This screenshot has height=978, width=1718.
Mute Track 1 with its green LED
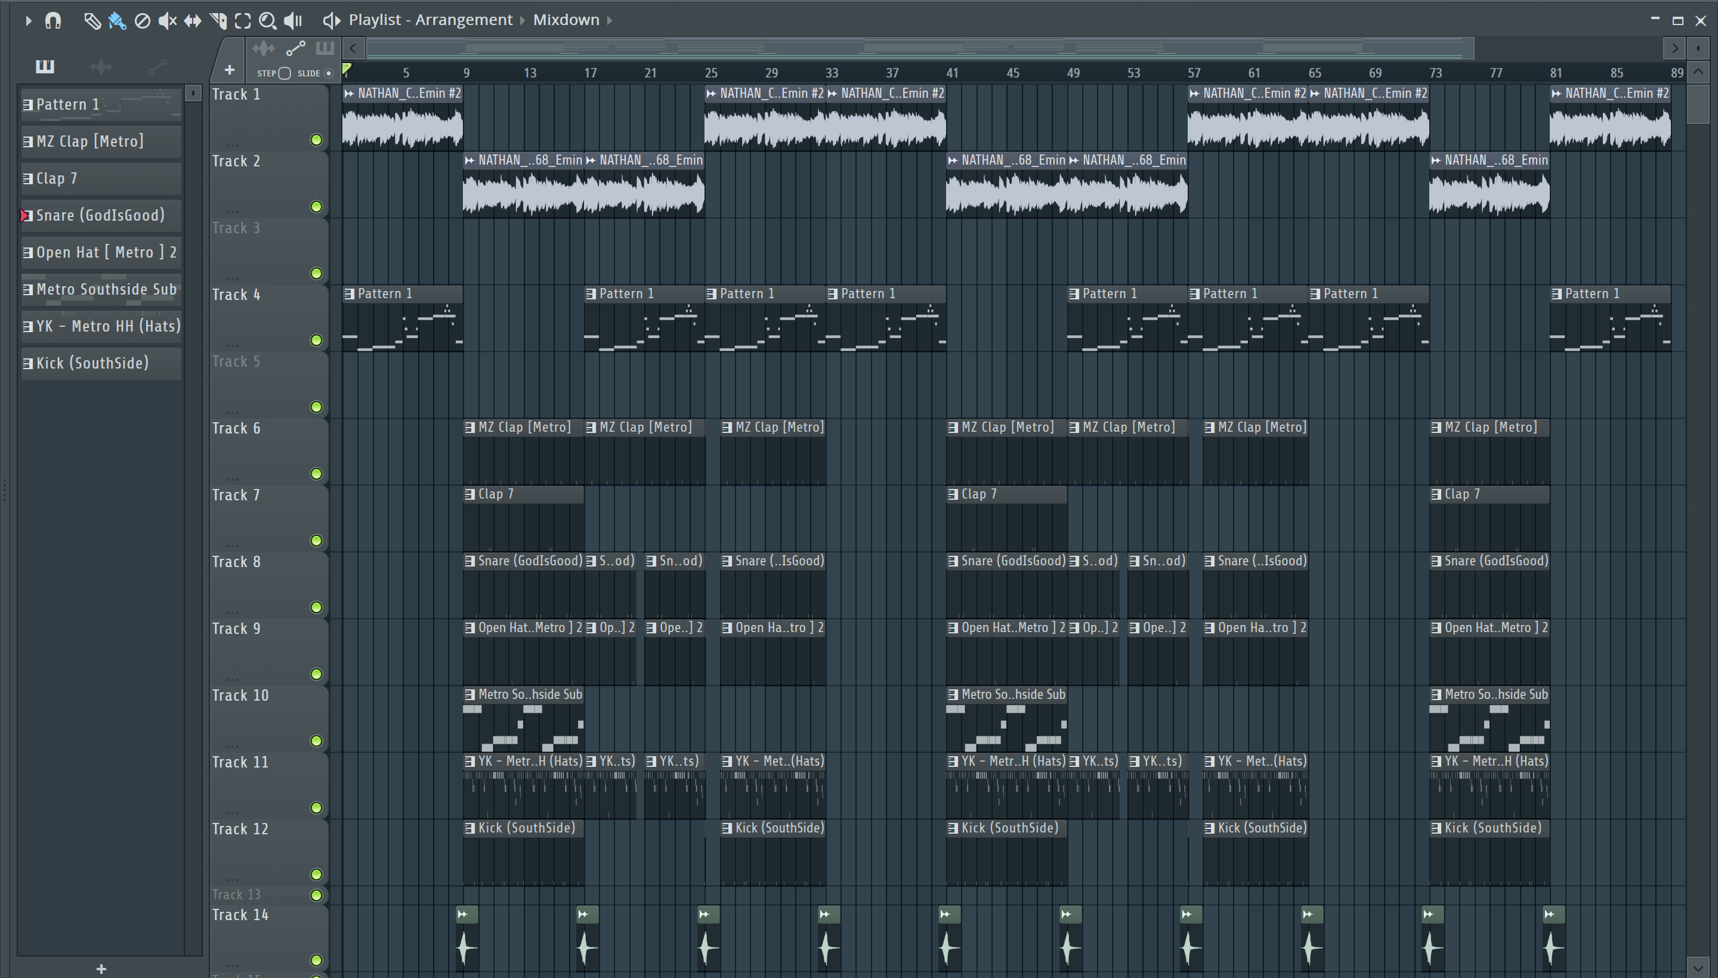[x=316, y=140]
